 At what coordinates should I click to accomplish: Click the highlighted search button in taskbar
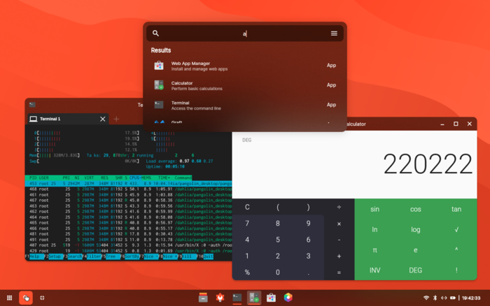pyautogui.click(x=26, y=298)
